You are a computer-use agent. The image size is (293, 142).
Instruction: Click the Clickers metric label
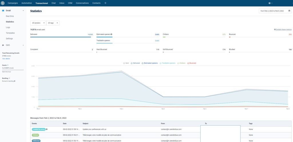(x=166, y=34)
